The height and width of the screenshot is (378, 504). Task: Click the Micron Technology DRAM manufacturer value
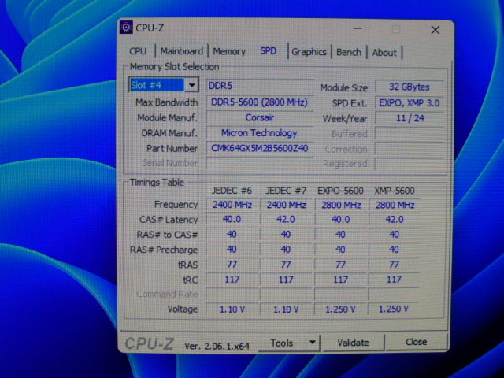coord(259,133)
